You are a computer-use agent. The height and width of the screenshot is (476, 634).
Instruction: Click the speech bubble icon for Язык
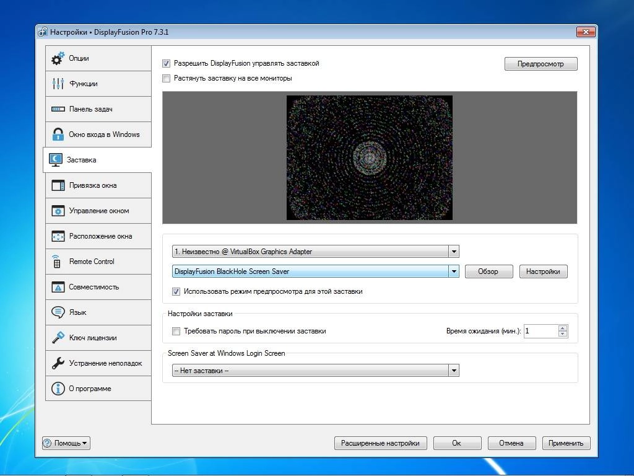[58, 312]
